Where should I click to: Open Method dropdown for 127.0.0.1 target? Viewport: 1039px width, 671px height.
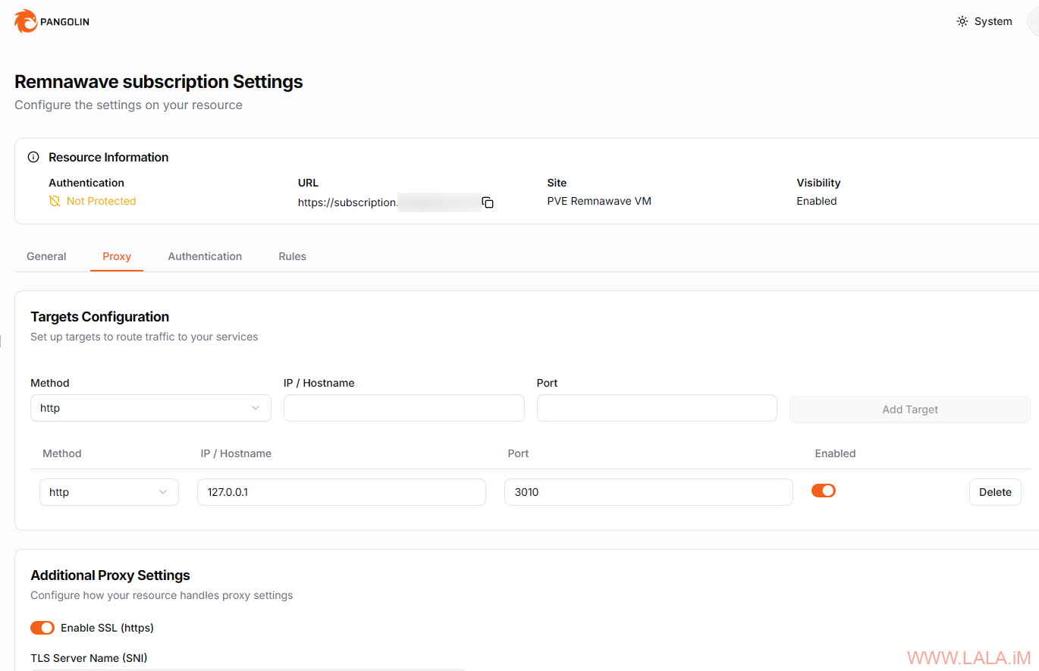(x=109, y=492)
